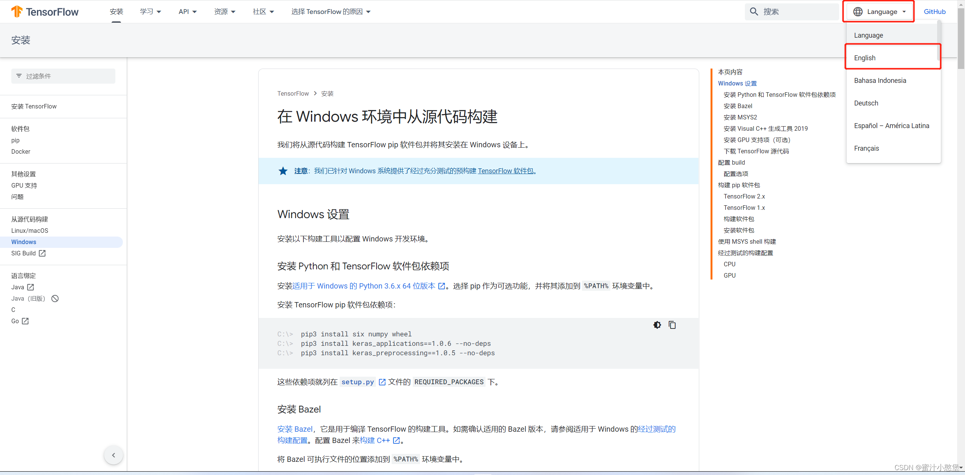This screenshot has width=965, height=475.
Task: Open 安装 TensorFlow in sidebar
Action: pos(34,106)
